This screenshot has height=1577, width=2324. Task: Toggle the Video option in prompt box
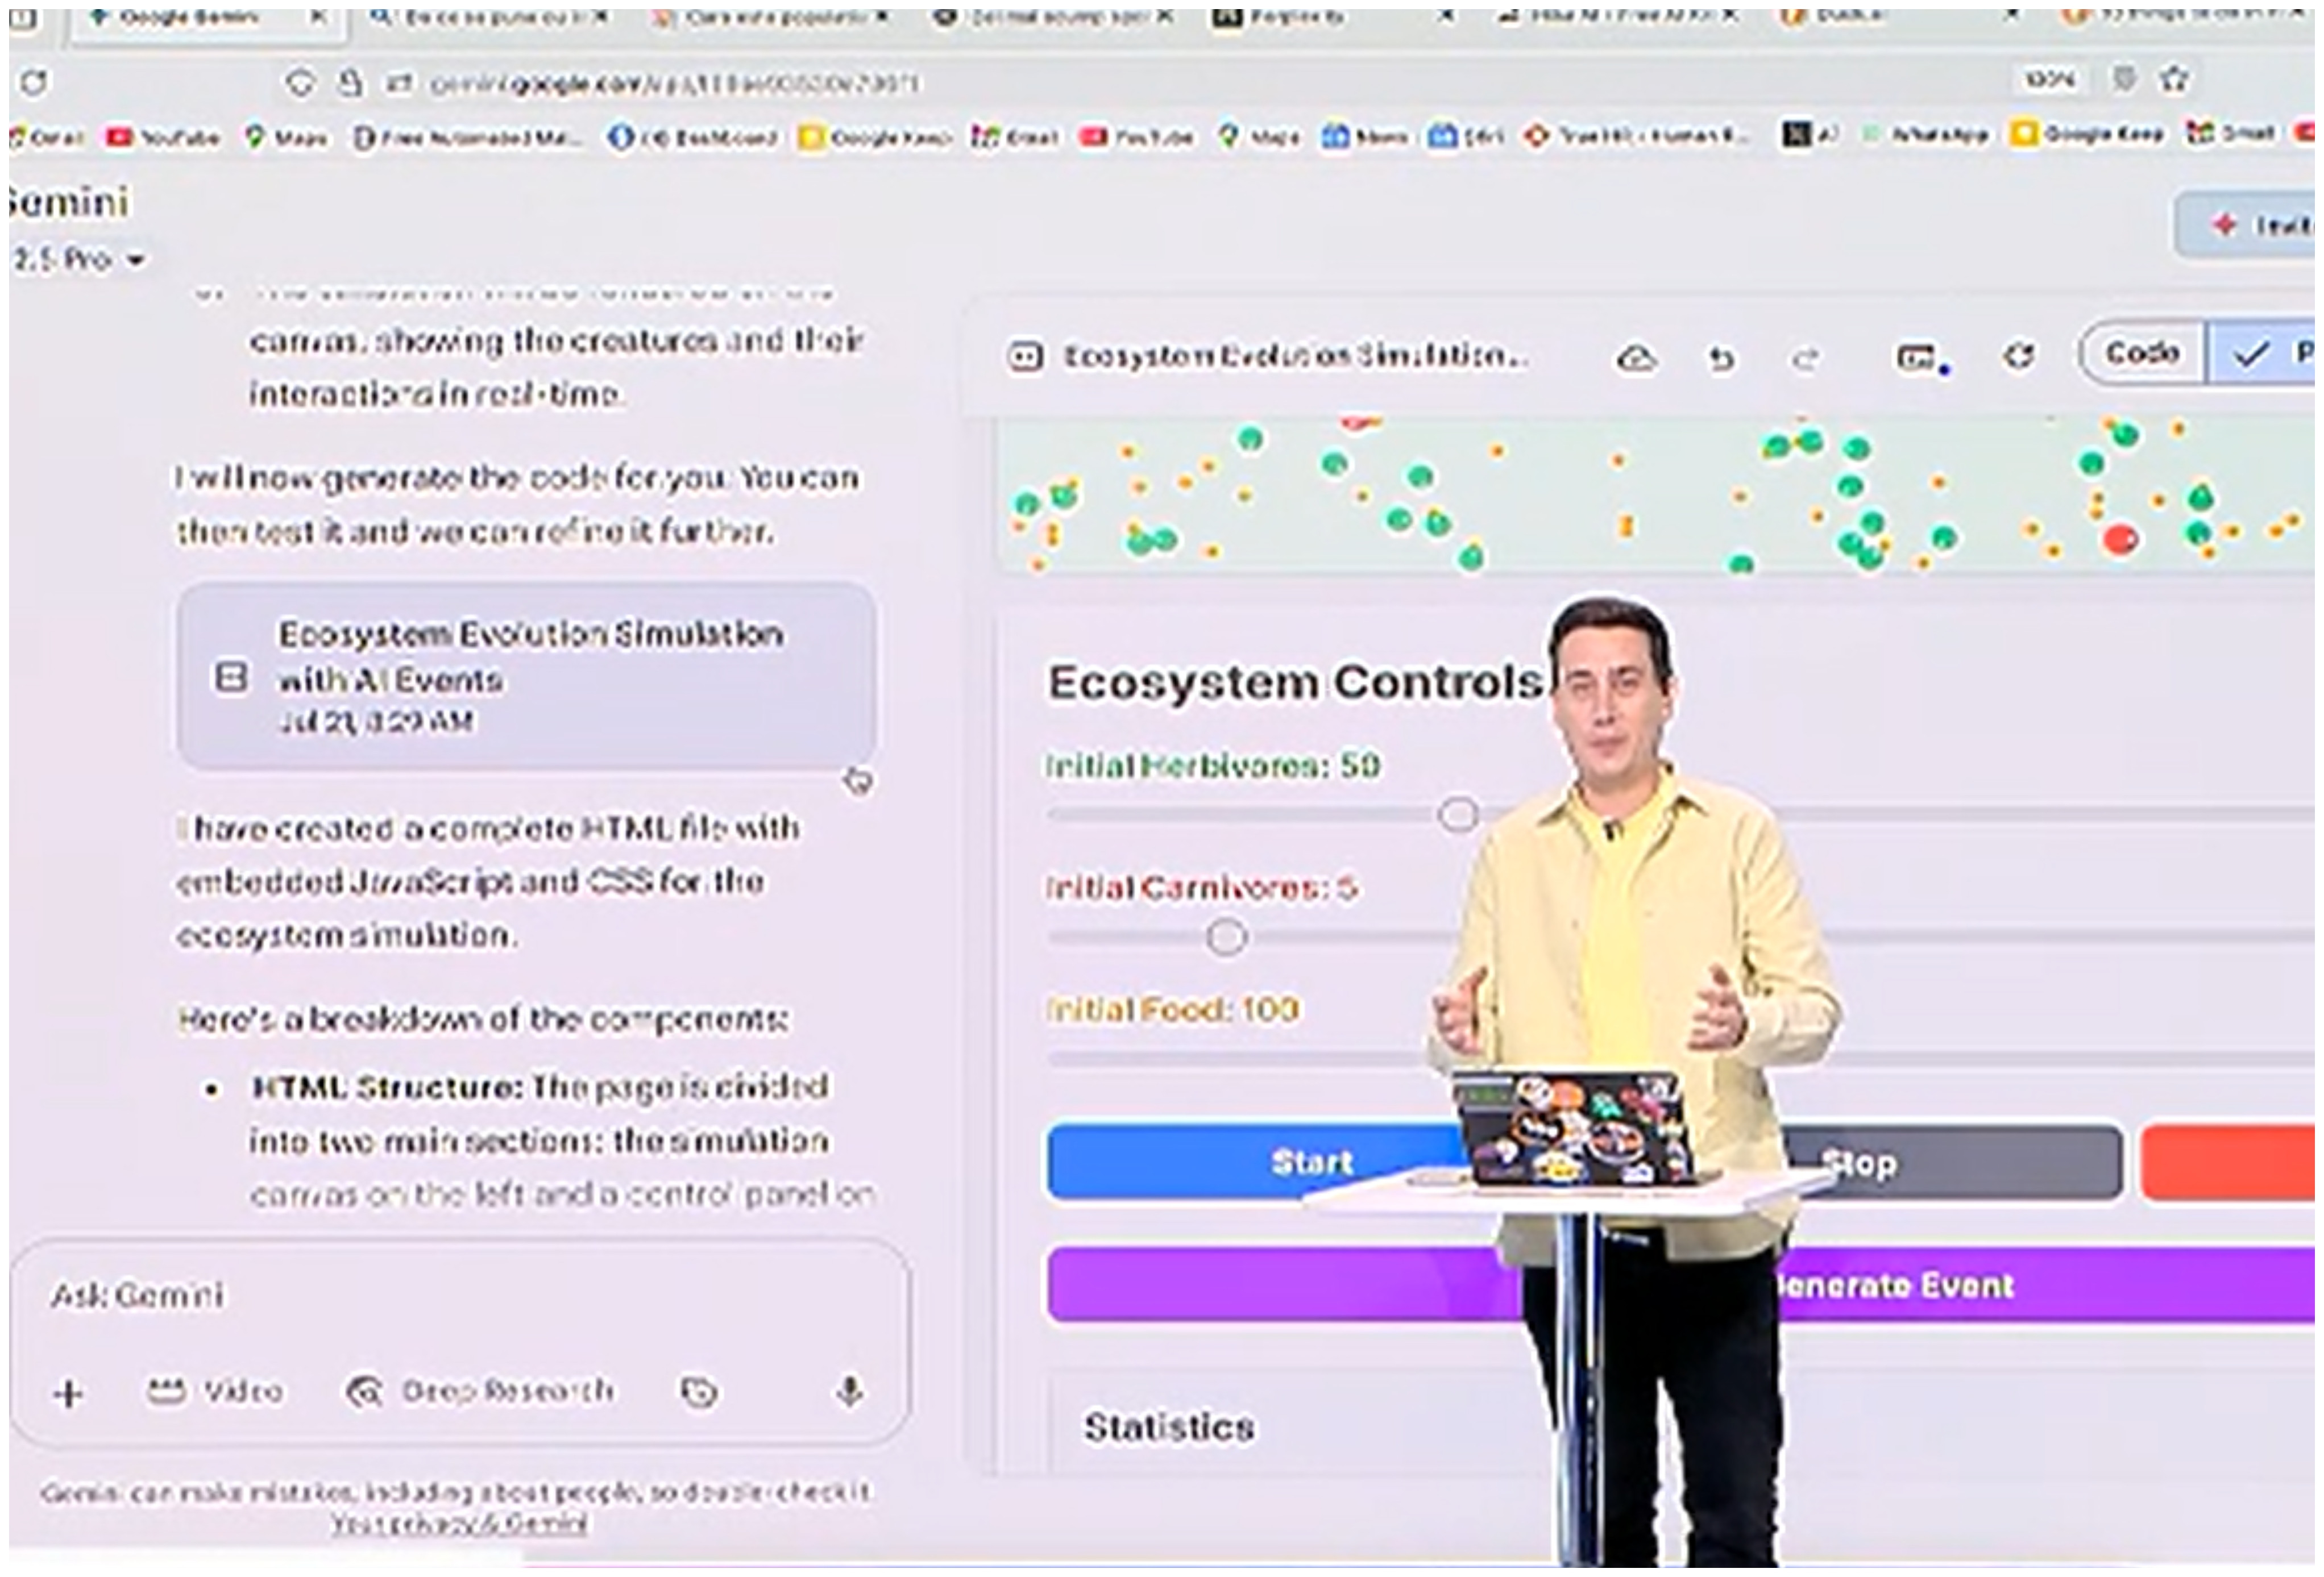(x=215, y=1391)
